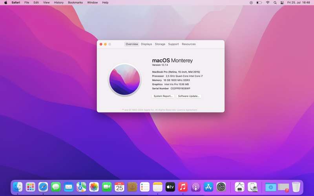Open the Contacts app in the Dock
Image resolution: width=314 pixels, height=196 pixels.
(x=132, y=187)
